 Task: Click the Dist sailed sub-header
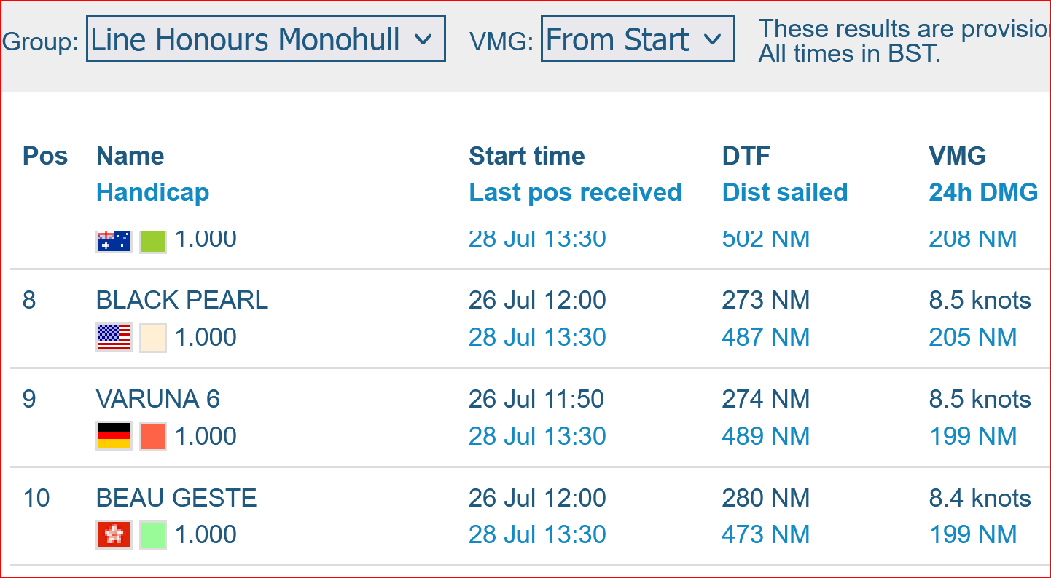point(785,193)
